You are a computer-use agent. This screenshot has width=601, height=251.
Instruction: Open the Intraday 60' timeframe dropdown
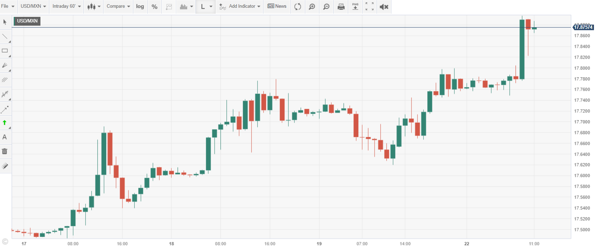pyautogui.click(x=67, y=6)
